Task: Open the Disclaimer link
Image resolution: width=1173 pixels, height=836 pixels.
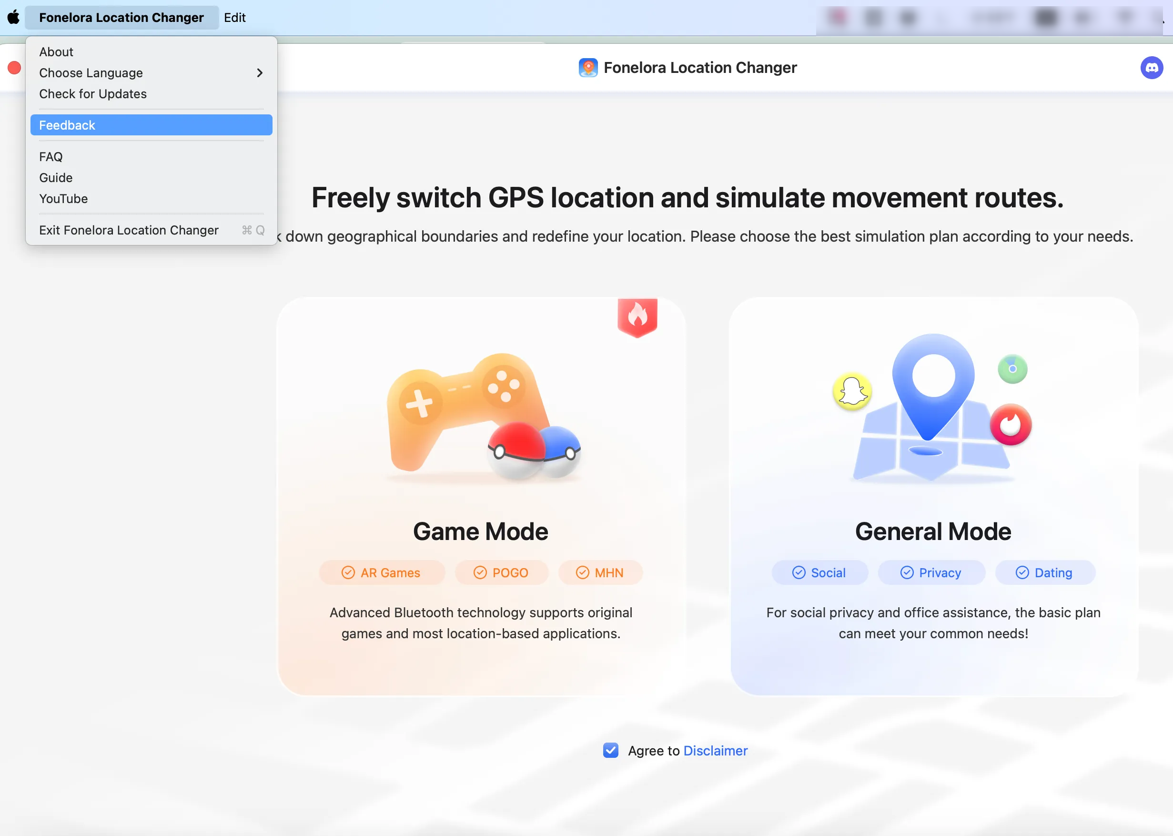Action: 715,751
